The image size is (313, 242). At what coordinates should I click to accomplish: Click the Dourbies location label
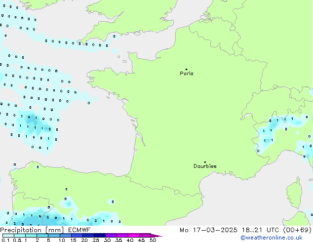click(205, 166)
